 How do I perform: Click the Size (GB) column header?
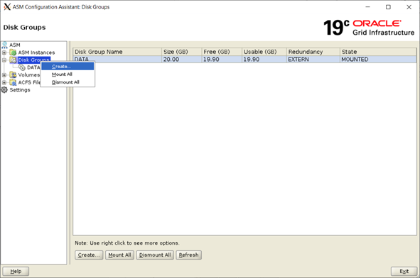[x=182, y=52]
